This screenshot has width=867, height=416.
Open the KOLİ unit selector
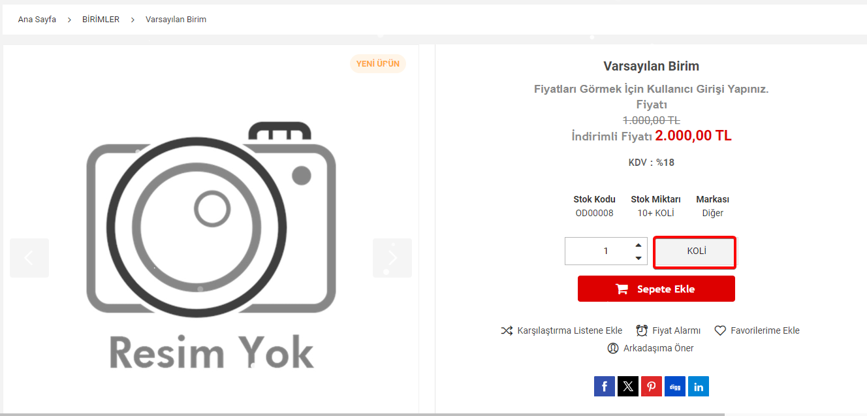point(697,251)
